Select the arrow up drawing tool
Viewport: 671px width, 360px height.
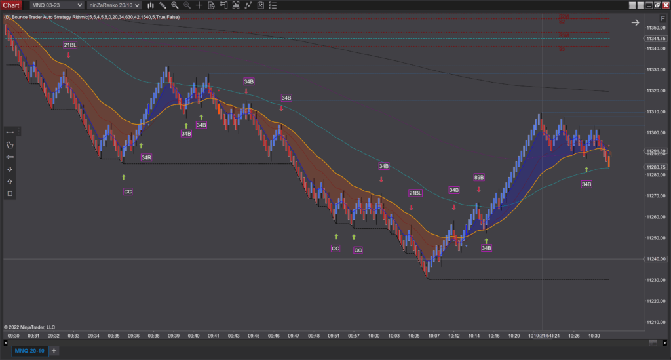pyautogui.click(x=10, y=182)
